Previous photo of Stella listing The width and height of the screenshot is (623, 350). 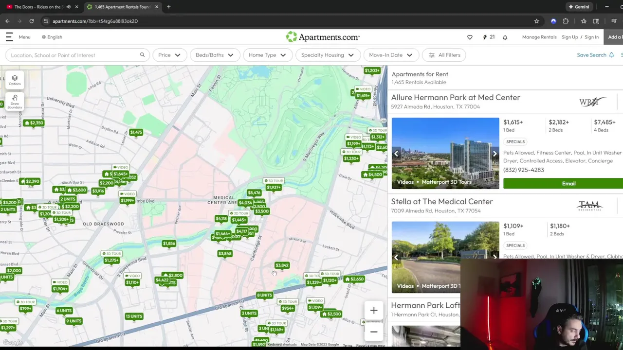(396, 257)
